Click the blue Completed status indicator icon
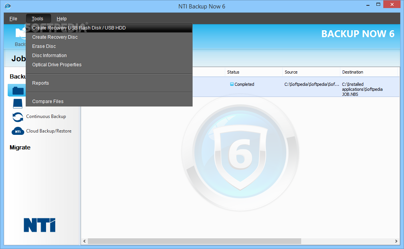Viewport: 404px width, 249px height. point(232,84)
